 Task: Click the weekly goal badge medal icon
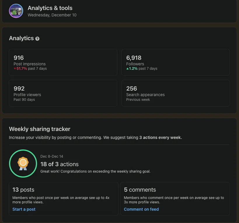click(x=23, y=164)
